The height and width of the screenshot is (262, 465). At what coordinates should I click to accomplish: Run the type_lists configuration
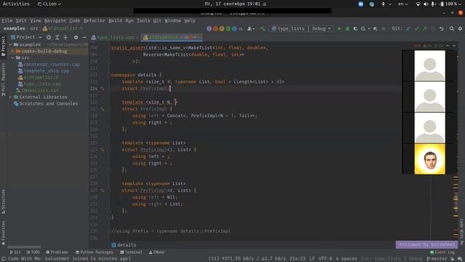click(339, 29)
